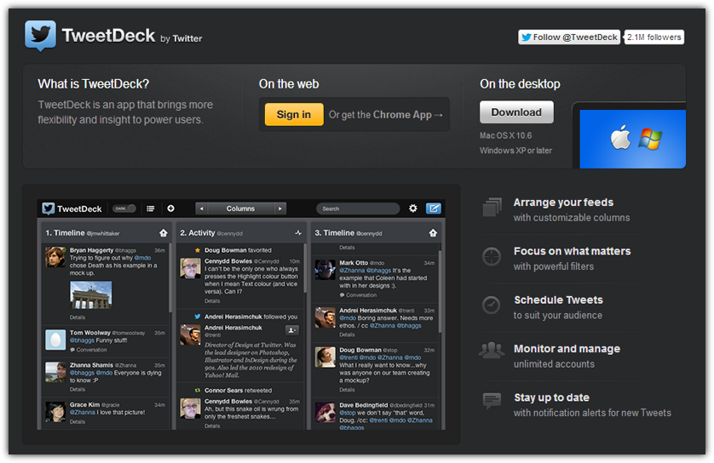Viewport: 714px width, 463px height.
Task: Open the 1. Timeline column header
Action: click(106, 233)
